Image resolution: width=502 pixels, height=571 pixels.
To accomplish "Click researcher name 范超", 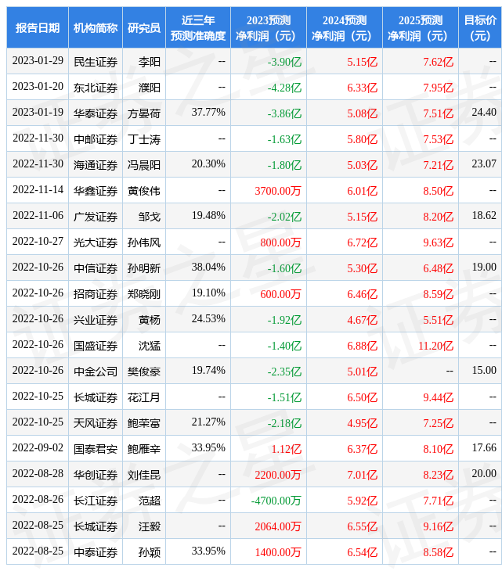I will [150, 501].
